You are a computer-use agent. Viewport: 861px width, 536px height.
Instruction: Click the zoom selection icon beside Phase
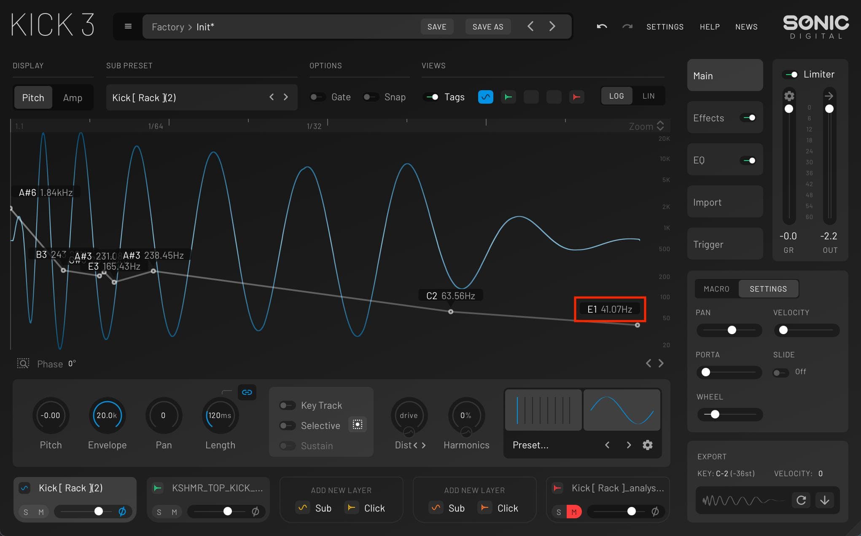tap(23, 363)
